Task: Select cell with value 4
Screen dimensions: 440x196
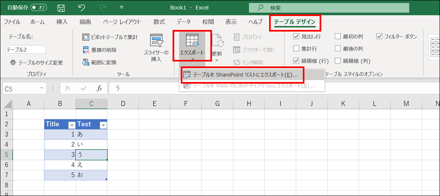Action: click(60, 165)
